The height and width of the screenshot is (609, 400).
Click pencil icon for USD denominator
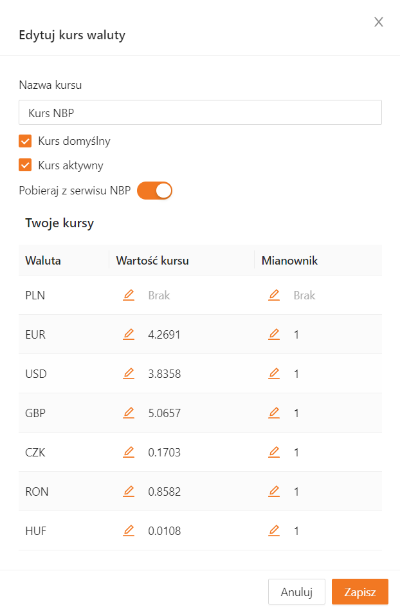tap(274, 373)
